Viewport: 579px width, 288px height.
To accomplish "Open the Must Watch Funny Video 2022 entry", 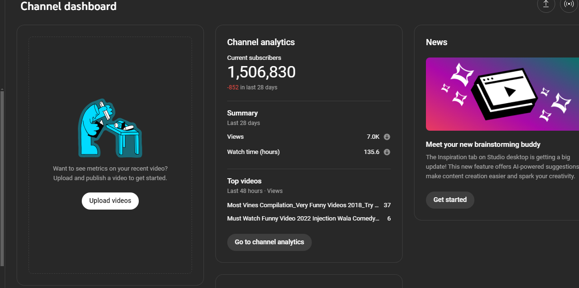I will point(303,219).
